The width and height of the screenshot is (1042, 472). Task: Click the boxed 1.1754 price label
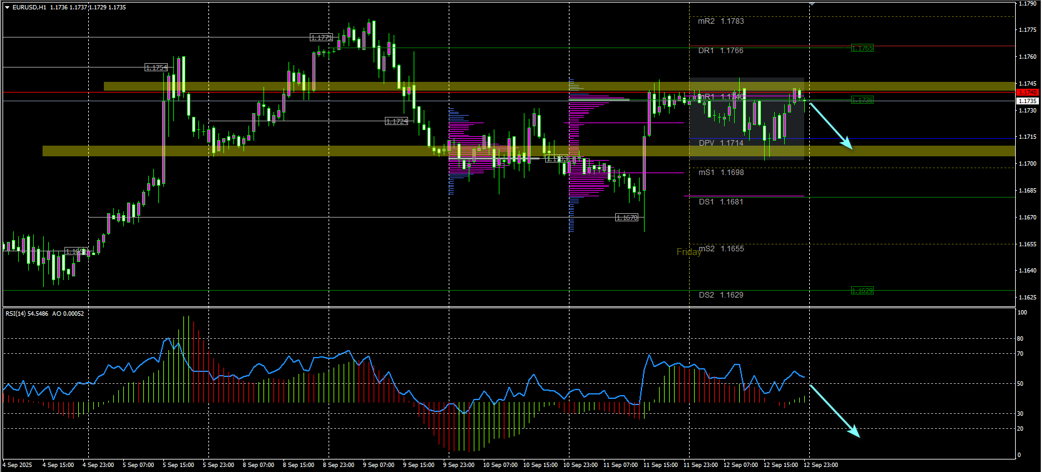(x=156, y=68)
